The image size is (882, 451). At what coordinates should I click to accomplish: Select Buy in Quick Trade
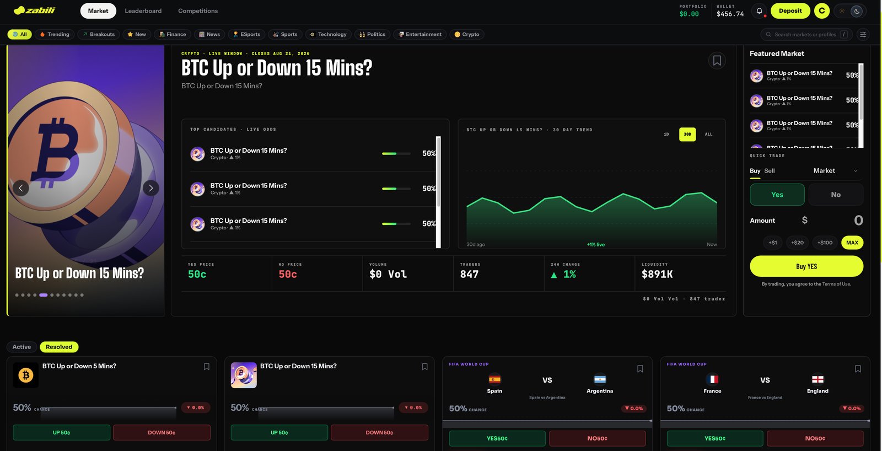[755, 171]
